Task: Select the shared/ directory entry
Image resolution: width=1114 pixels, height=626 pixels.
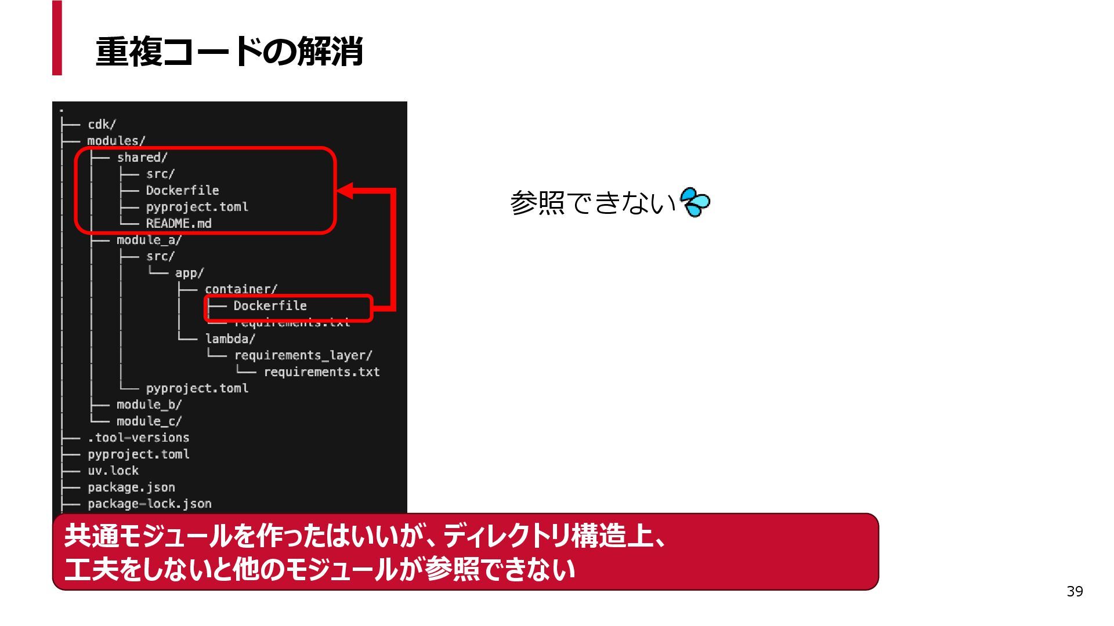Action: coord(142,157)
